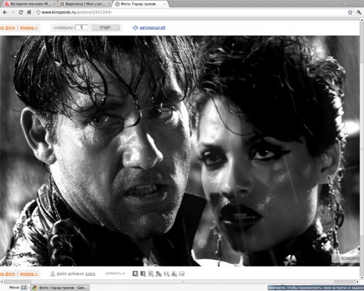The height and width of the screenshot is (291, 364).
Task: Open the taskbar 'Меню' button
Action: 13,287
